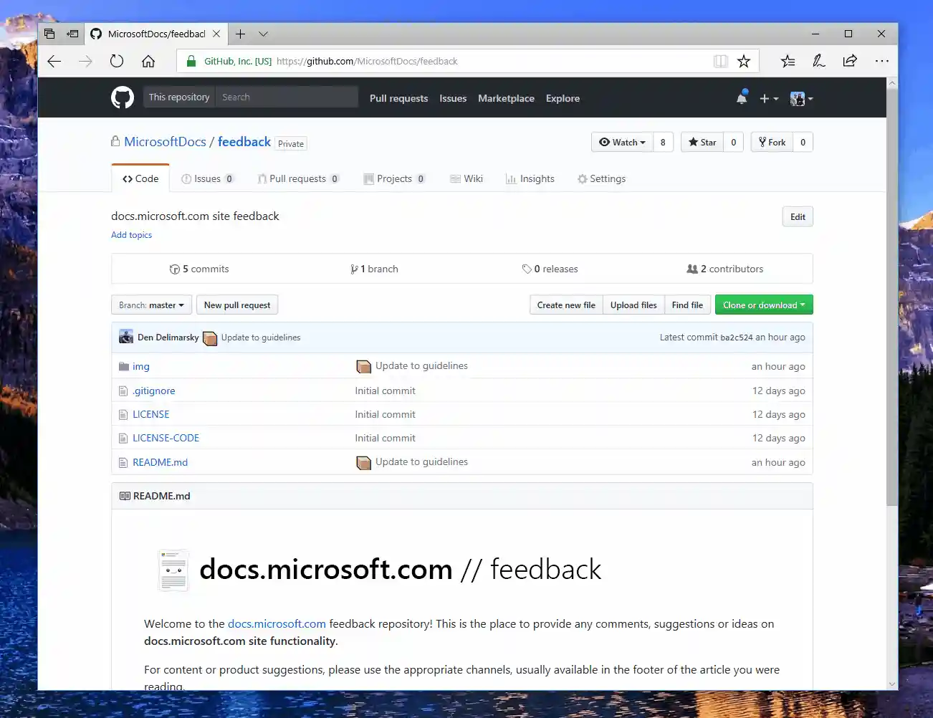Screen dimensions: 933x718
Task: Select the branch icon next to 1 branch
Action: pos(354,268)
